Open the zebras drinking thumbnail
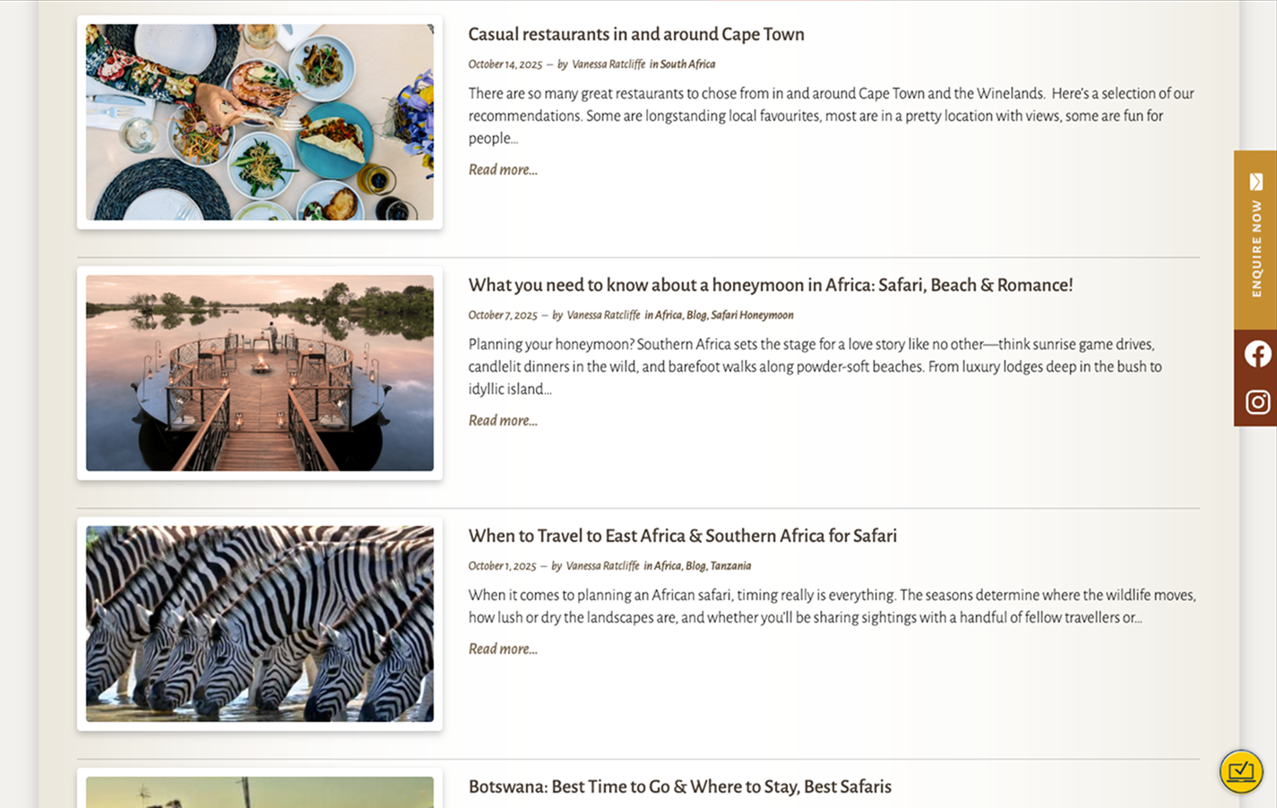The width and height of the screenshot is (1277, 808). tap(260, 623)
